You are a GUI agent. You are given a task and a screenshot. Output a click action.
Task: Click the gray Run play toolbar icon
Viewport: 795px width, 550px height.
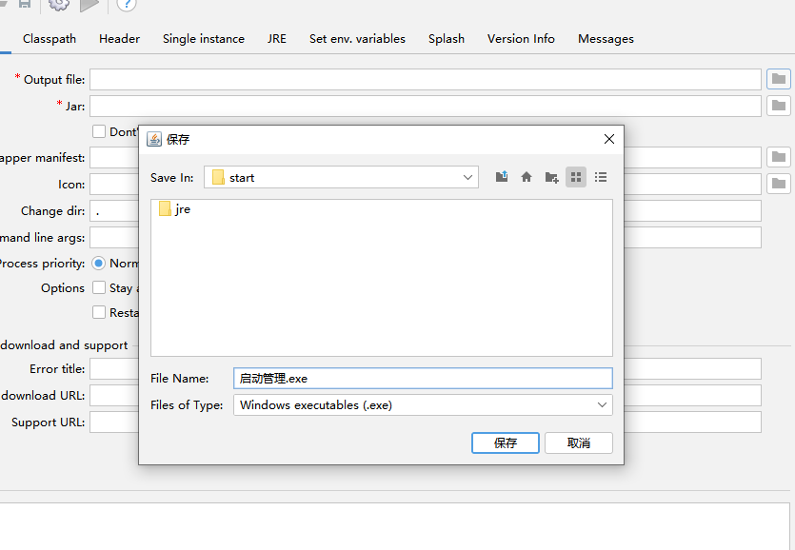pos(89,5)
